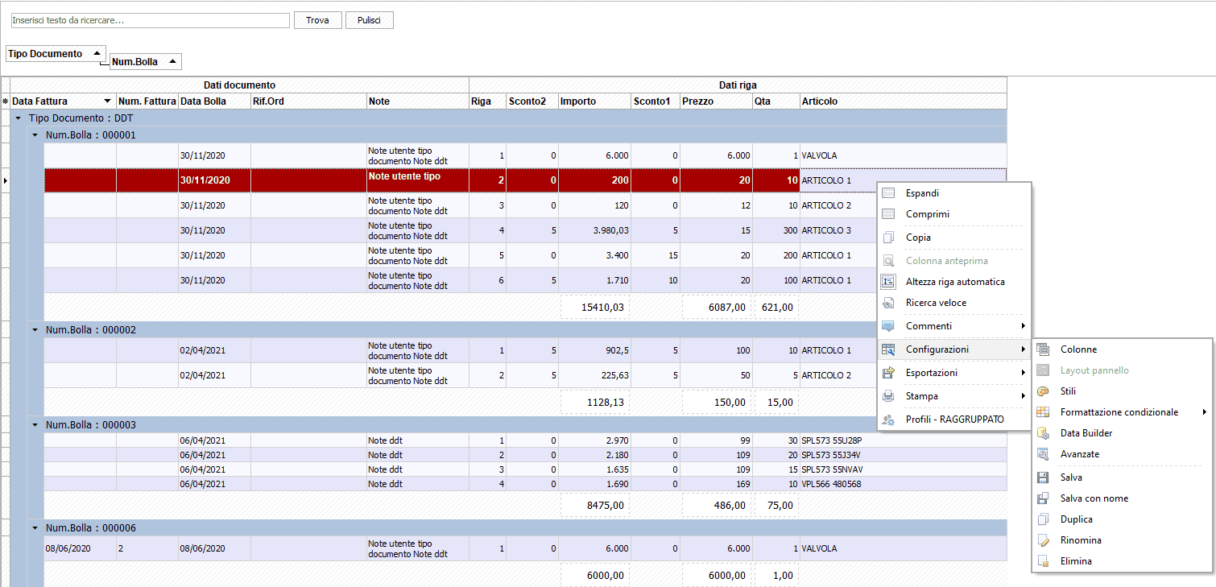Click the Stampa printer icon

click(x=888, y=396)
